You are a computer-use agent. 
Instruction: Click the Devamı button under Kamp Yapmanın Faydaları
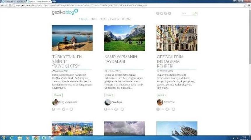(109, 95)
